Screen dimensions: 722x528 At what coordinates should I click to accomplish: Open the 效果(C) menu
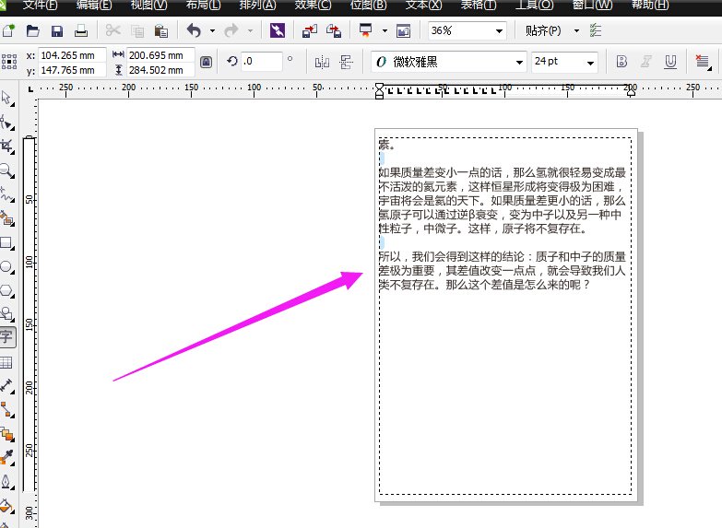pyautogui.click(x=313, y=6)
